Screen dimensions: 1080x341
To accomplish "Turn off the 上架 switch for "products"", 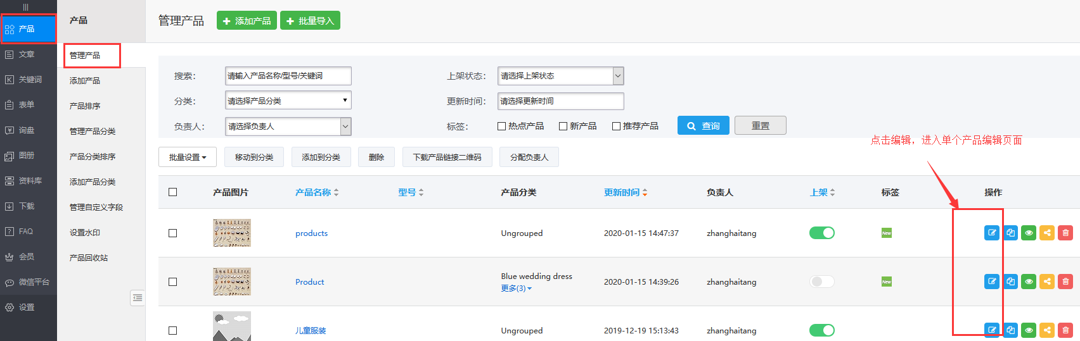I will (822, 233).
